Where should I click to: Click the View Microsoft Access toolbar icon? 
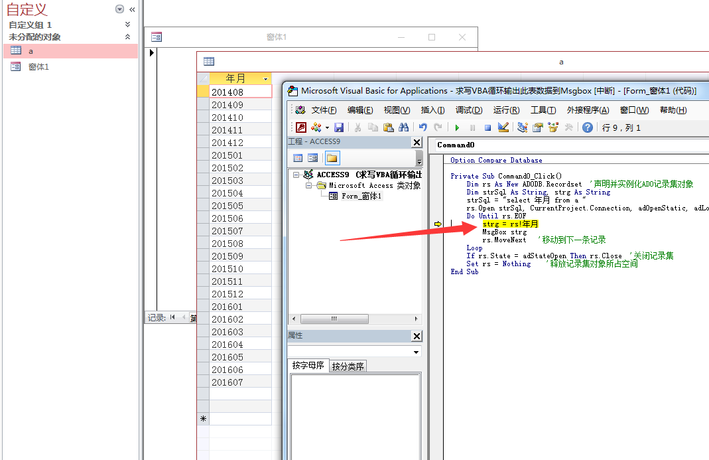[x=301, y=127]
